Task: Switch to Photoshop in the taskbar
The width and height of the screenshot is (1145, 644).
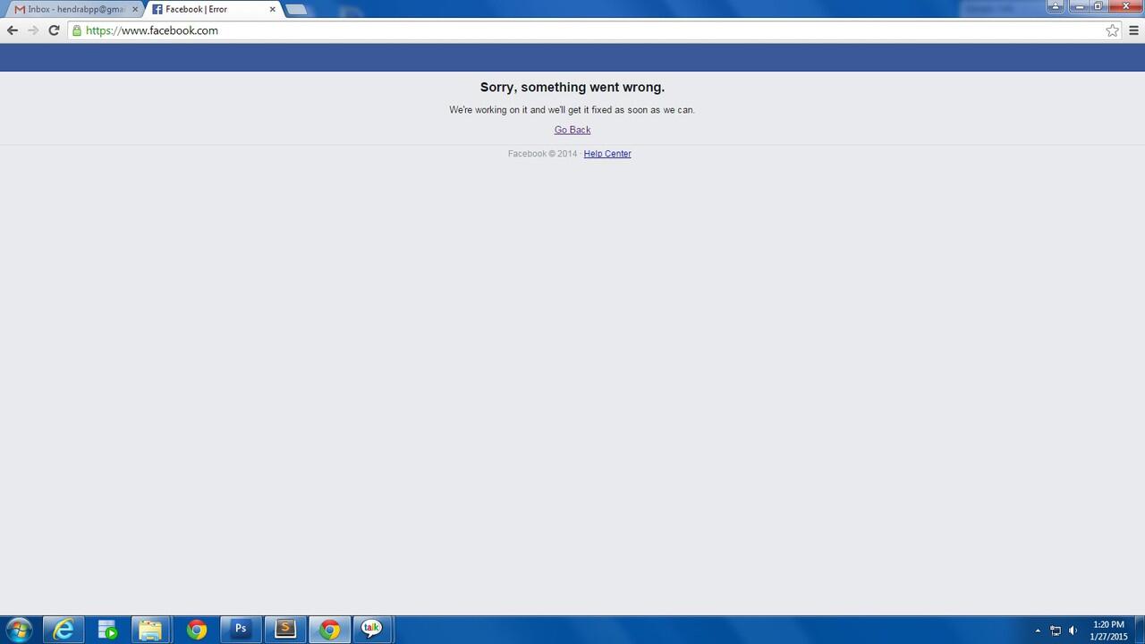Action: tap(240, 630)
